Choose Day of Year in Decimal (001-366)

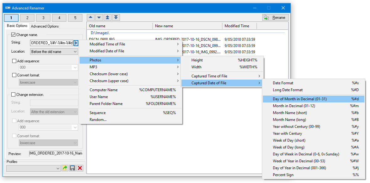(314, 168)
